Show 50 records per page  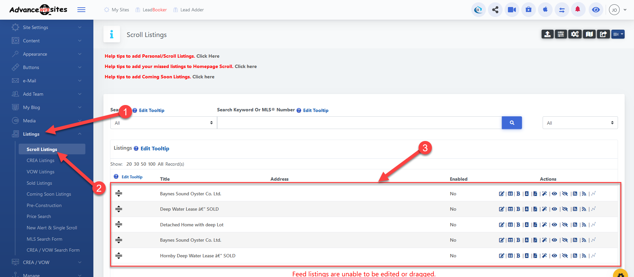tap(143, 164)
